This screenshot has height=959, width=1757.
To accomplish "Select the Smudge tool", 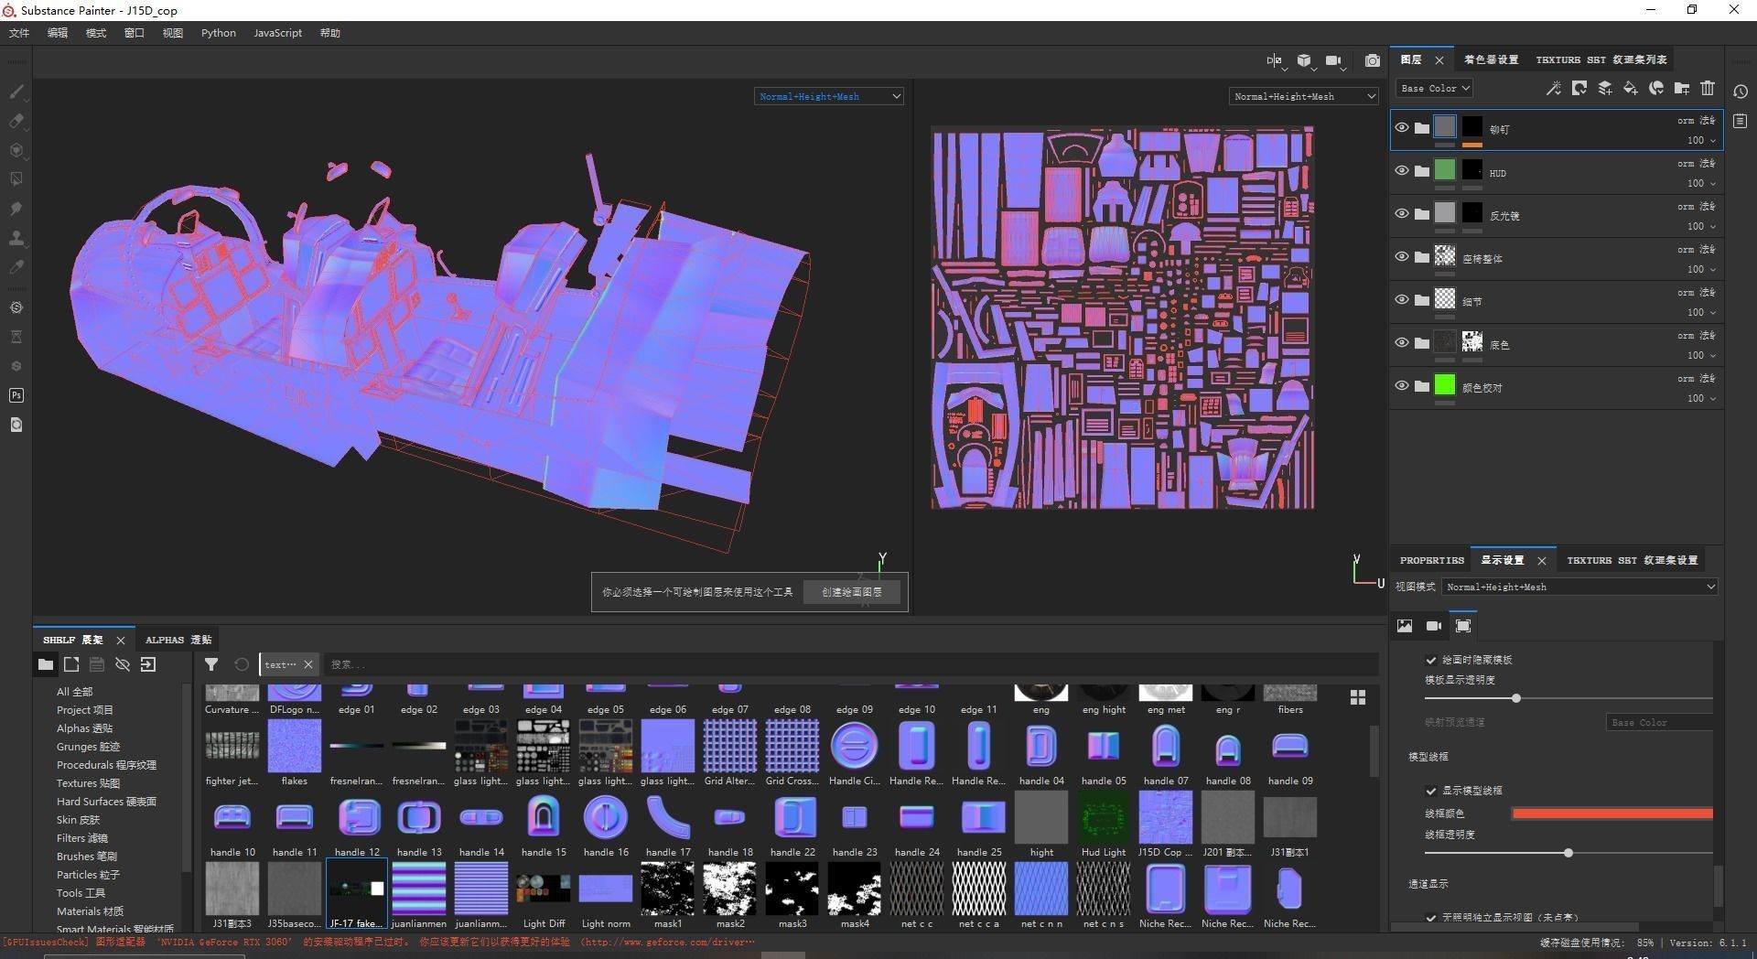I will tap(16, 209).
